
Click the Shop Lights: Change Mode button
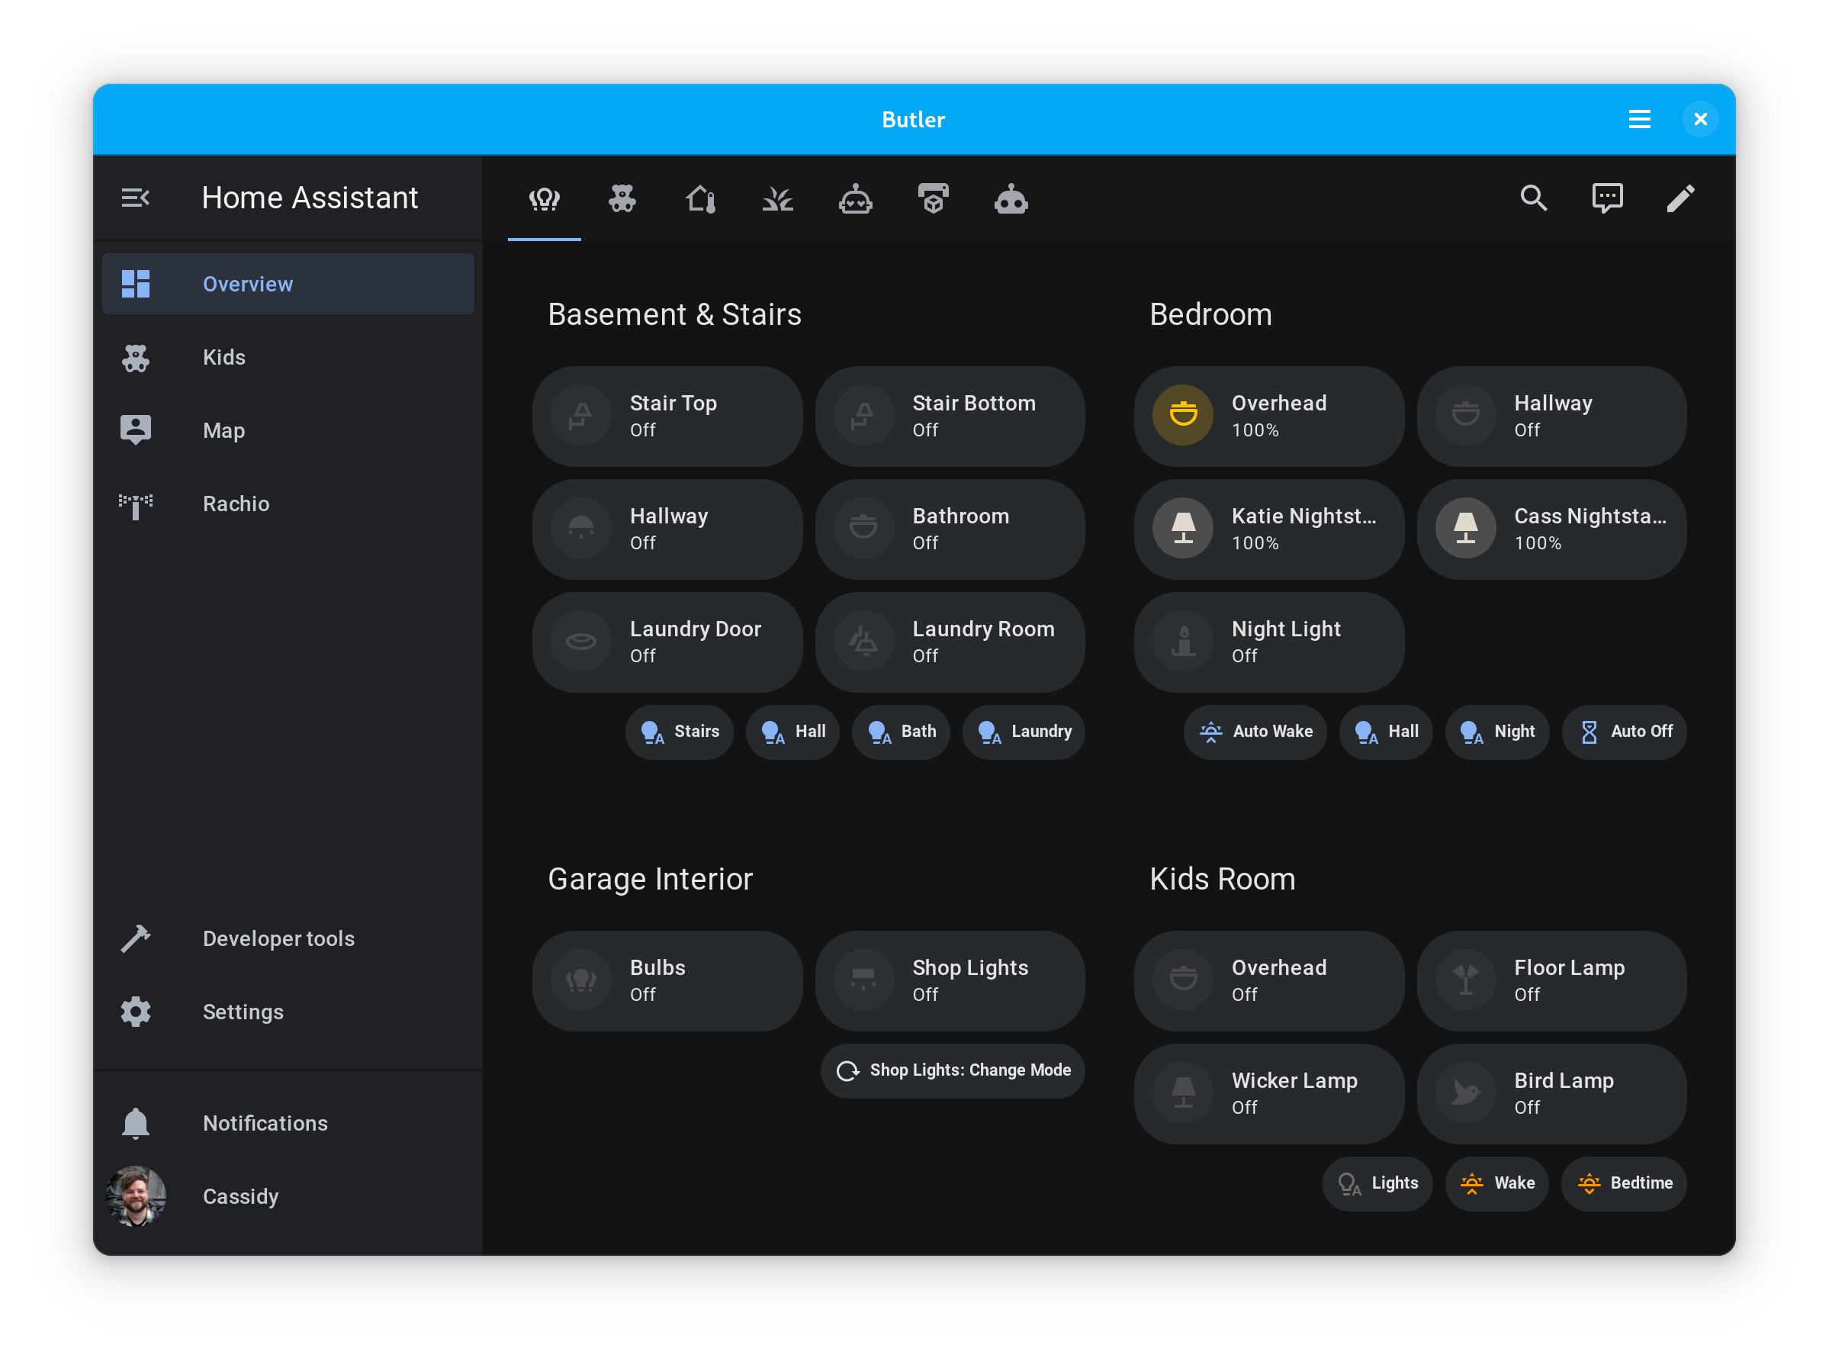(x=953, y=1070)
